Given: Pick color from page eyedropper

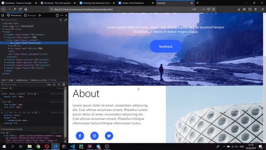Looking at the screenshot, I should click(x=66, y=20).
